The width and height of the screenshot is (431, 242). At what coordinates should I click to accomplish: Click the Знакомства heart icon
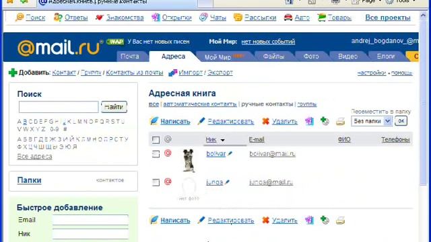tap(99, 17)
